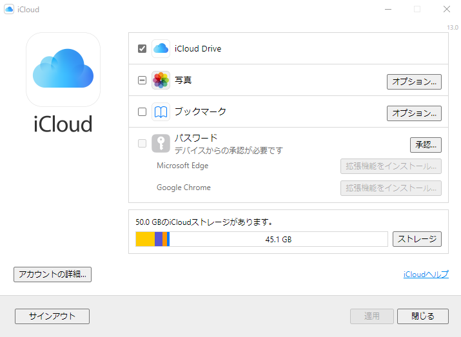Click the 適用 button
Screen dimensions: 461x337
(371, 316)
